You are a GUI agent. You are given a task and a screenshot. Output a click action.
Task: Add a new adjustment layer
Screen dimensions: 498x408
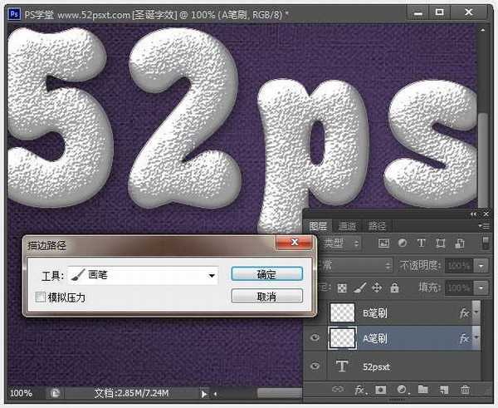click(x=402, y=389)
